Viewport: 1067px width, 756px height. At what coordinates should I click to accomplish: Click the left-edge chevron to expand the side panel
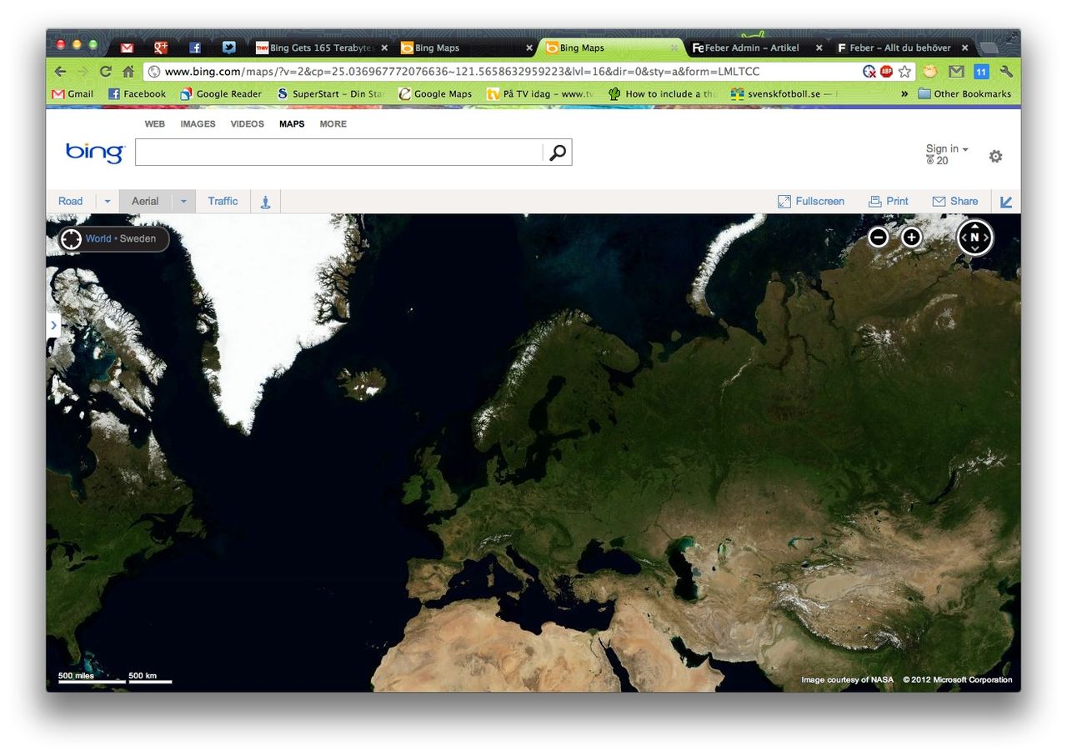pyautogui.click(x=53, y=325)
